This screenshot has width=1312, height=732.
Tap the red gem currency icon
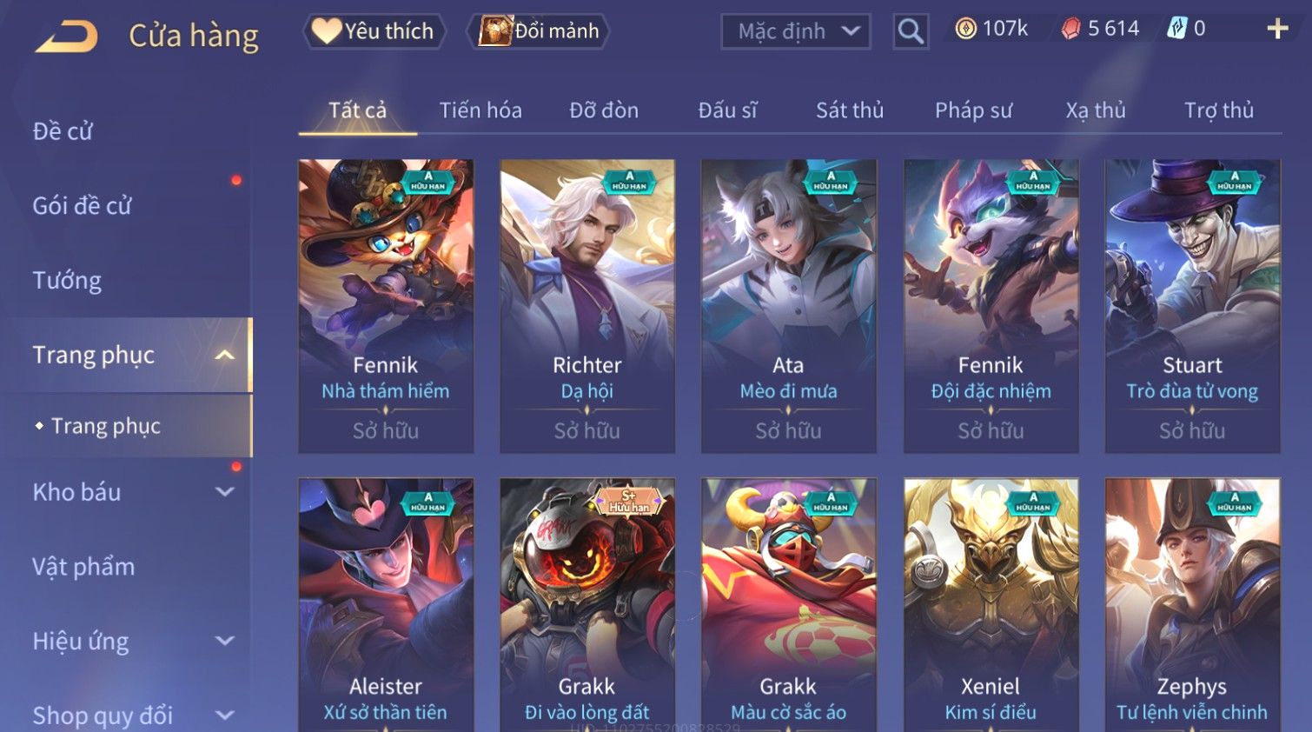(x=1070, y=29)
